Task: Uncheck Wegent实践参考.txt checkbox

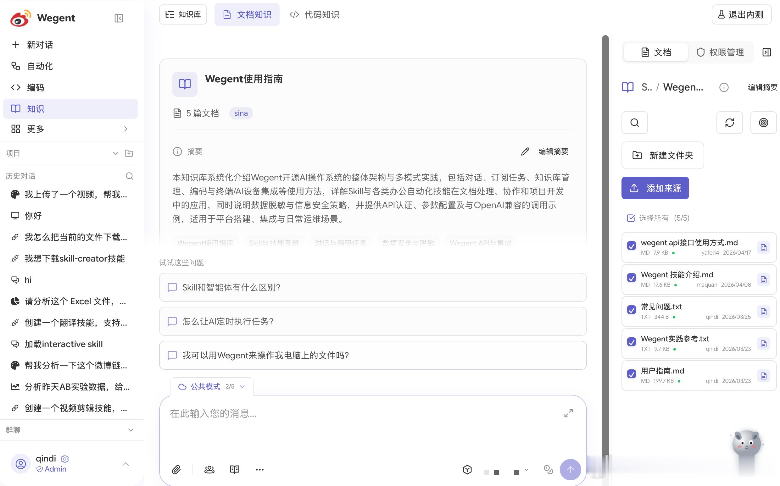Action: [632, 342]
